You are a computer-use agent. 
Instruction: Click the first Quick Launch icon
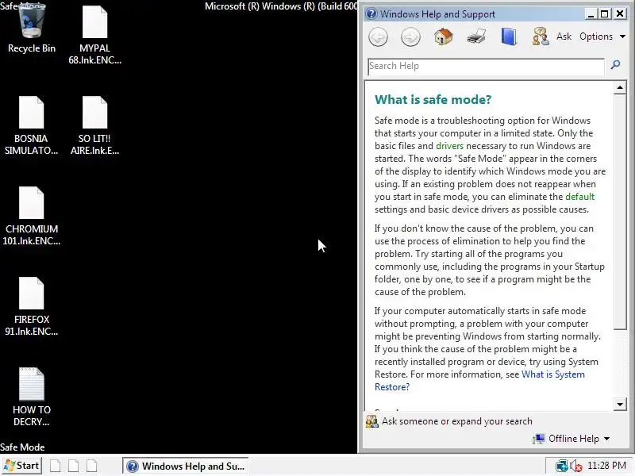56,466
